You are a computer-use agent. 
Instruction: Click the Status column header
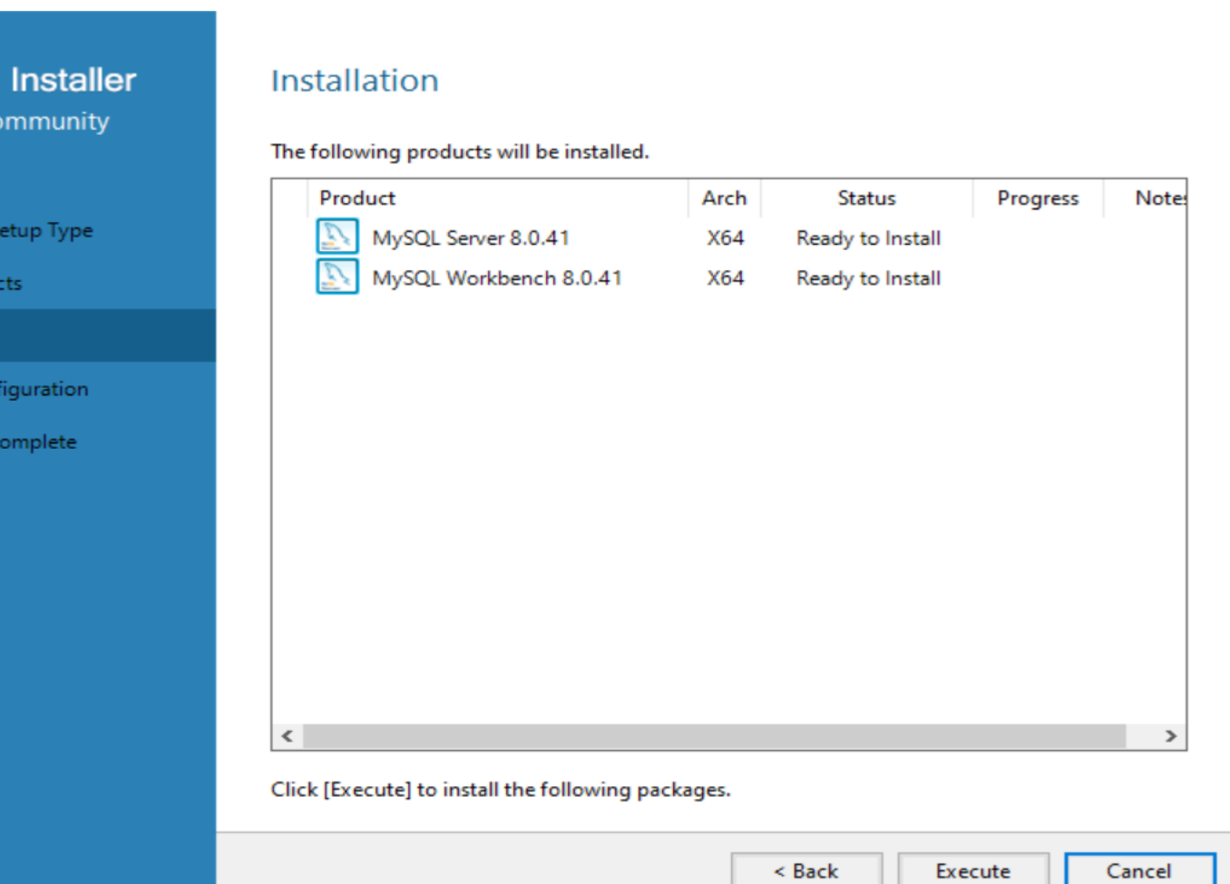coord(866,198)
